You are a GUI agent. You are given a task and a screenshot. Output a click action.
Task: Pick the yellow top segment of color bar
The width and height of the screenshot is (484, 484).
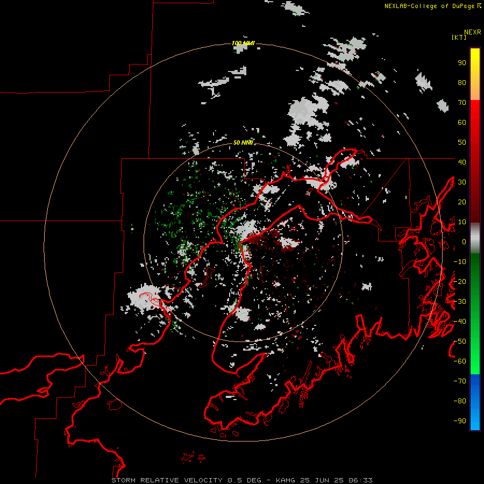pos(475,74)
